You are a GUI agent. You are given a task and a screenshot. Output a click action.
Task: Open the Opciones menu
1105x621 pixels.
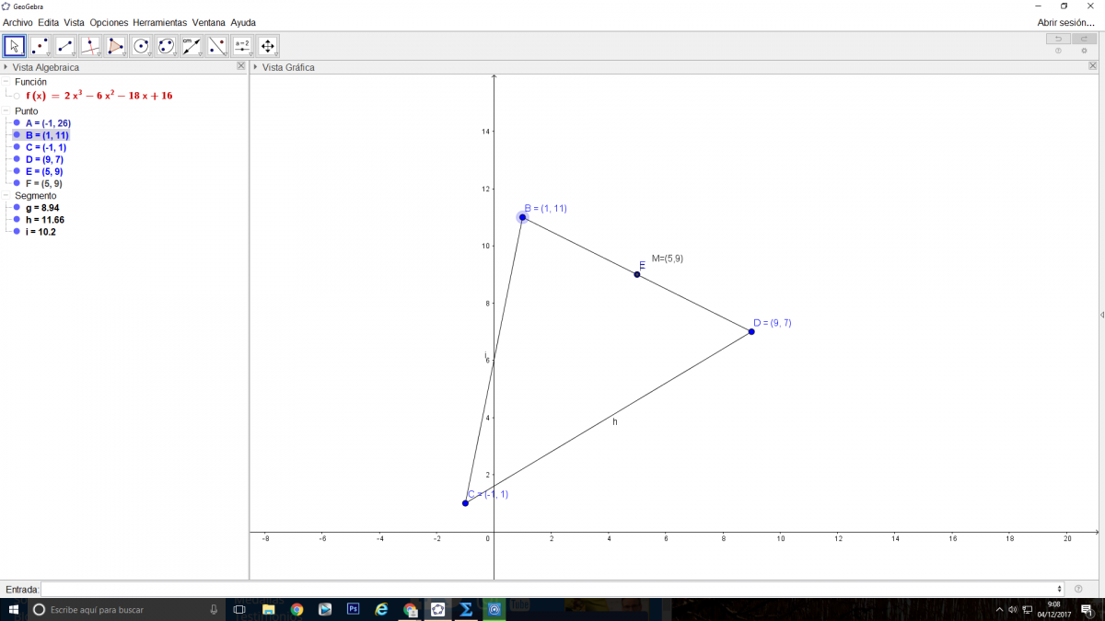[x=109, y=22]
